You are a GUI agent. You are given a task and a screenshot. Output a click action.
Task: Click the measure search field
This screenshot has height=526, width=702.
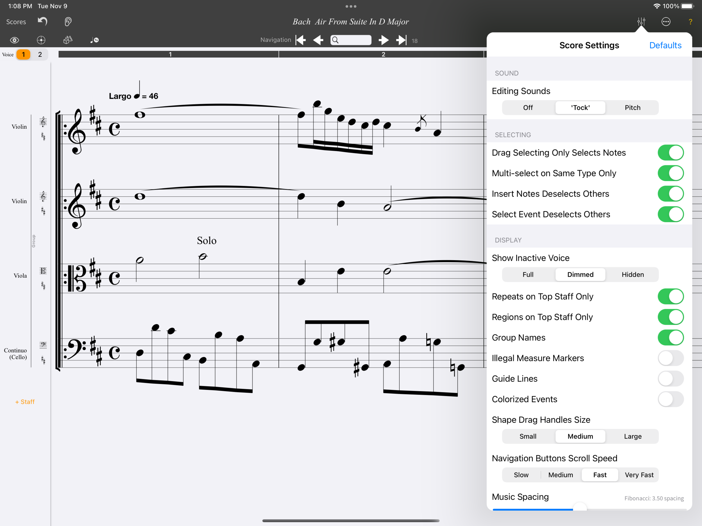pos(351,40)
